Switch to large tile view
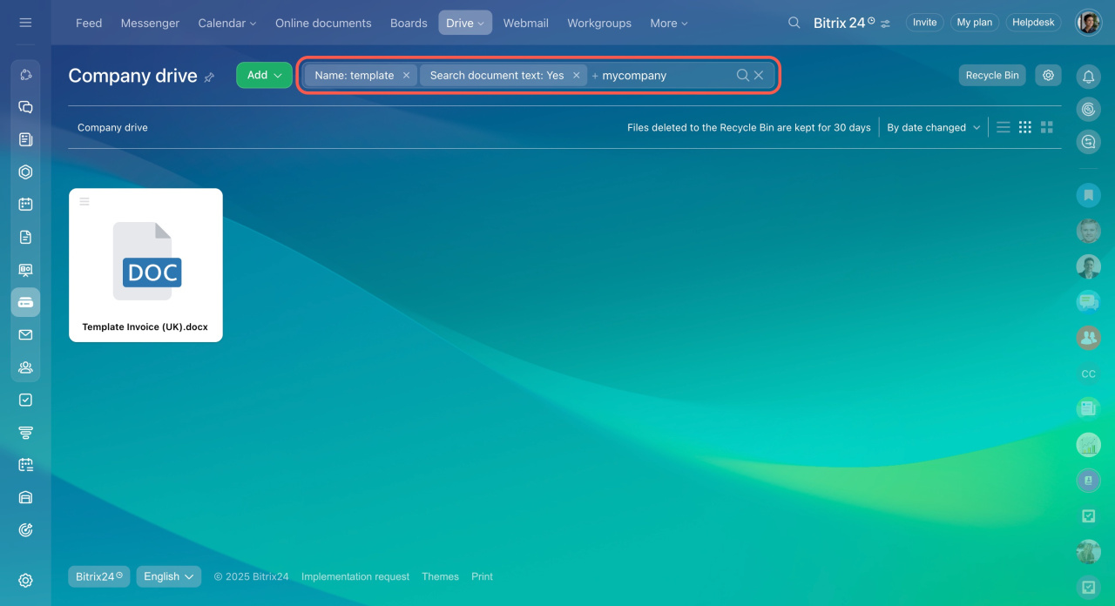 pyautogui.click(x=1047, y=127)
